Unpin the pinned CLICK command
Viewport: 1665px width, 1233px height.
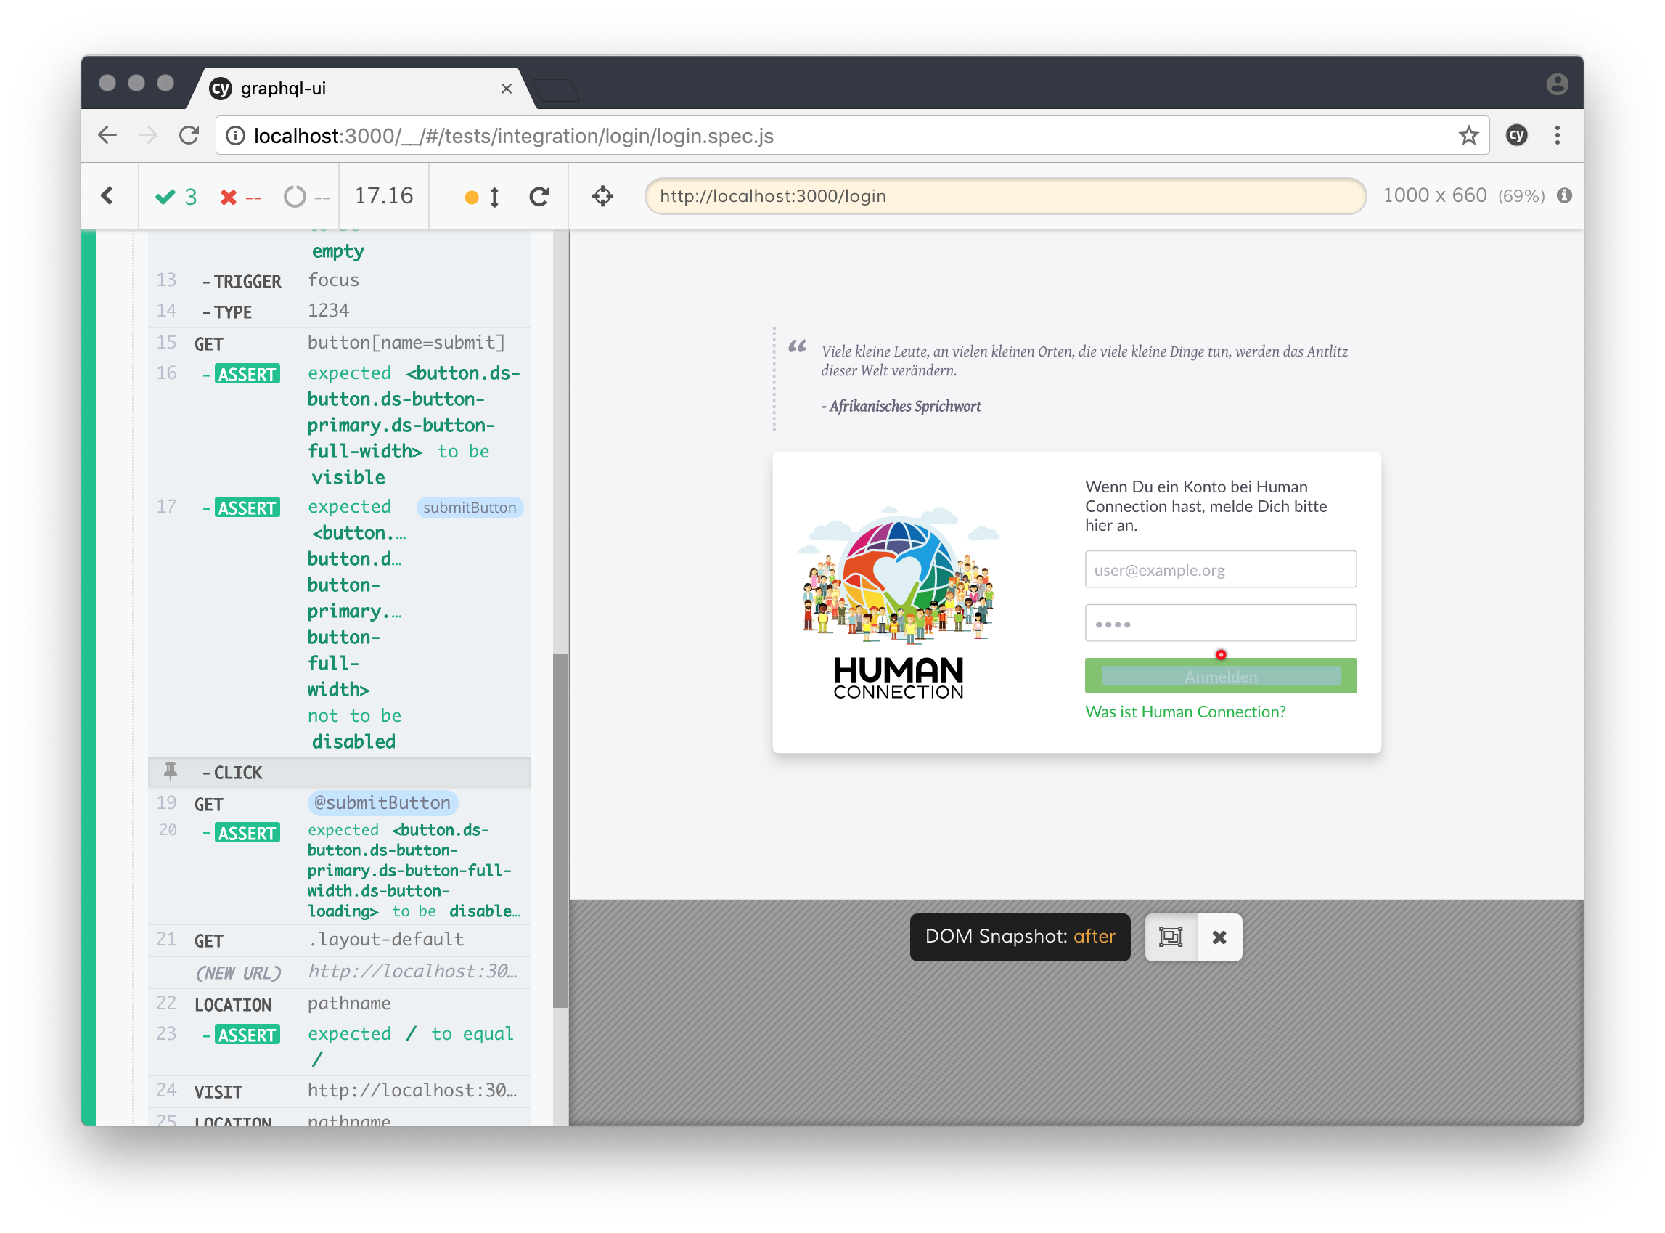coord(171,772)
